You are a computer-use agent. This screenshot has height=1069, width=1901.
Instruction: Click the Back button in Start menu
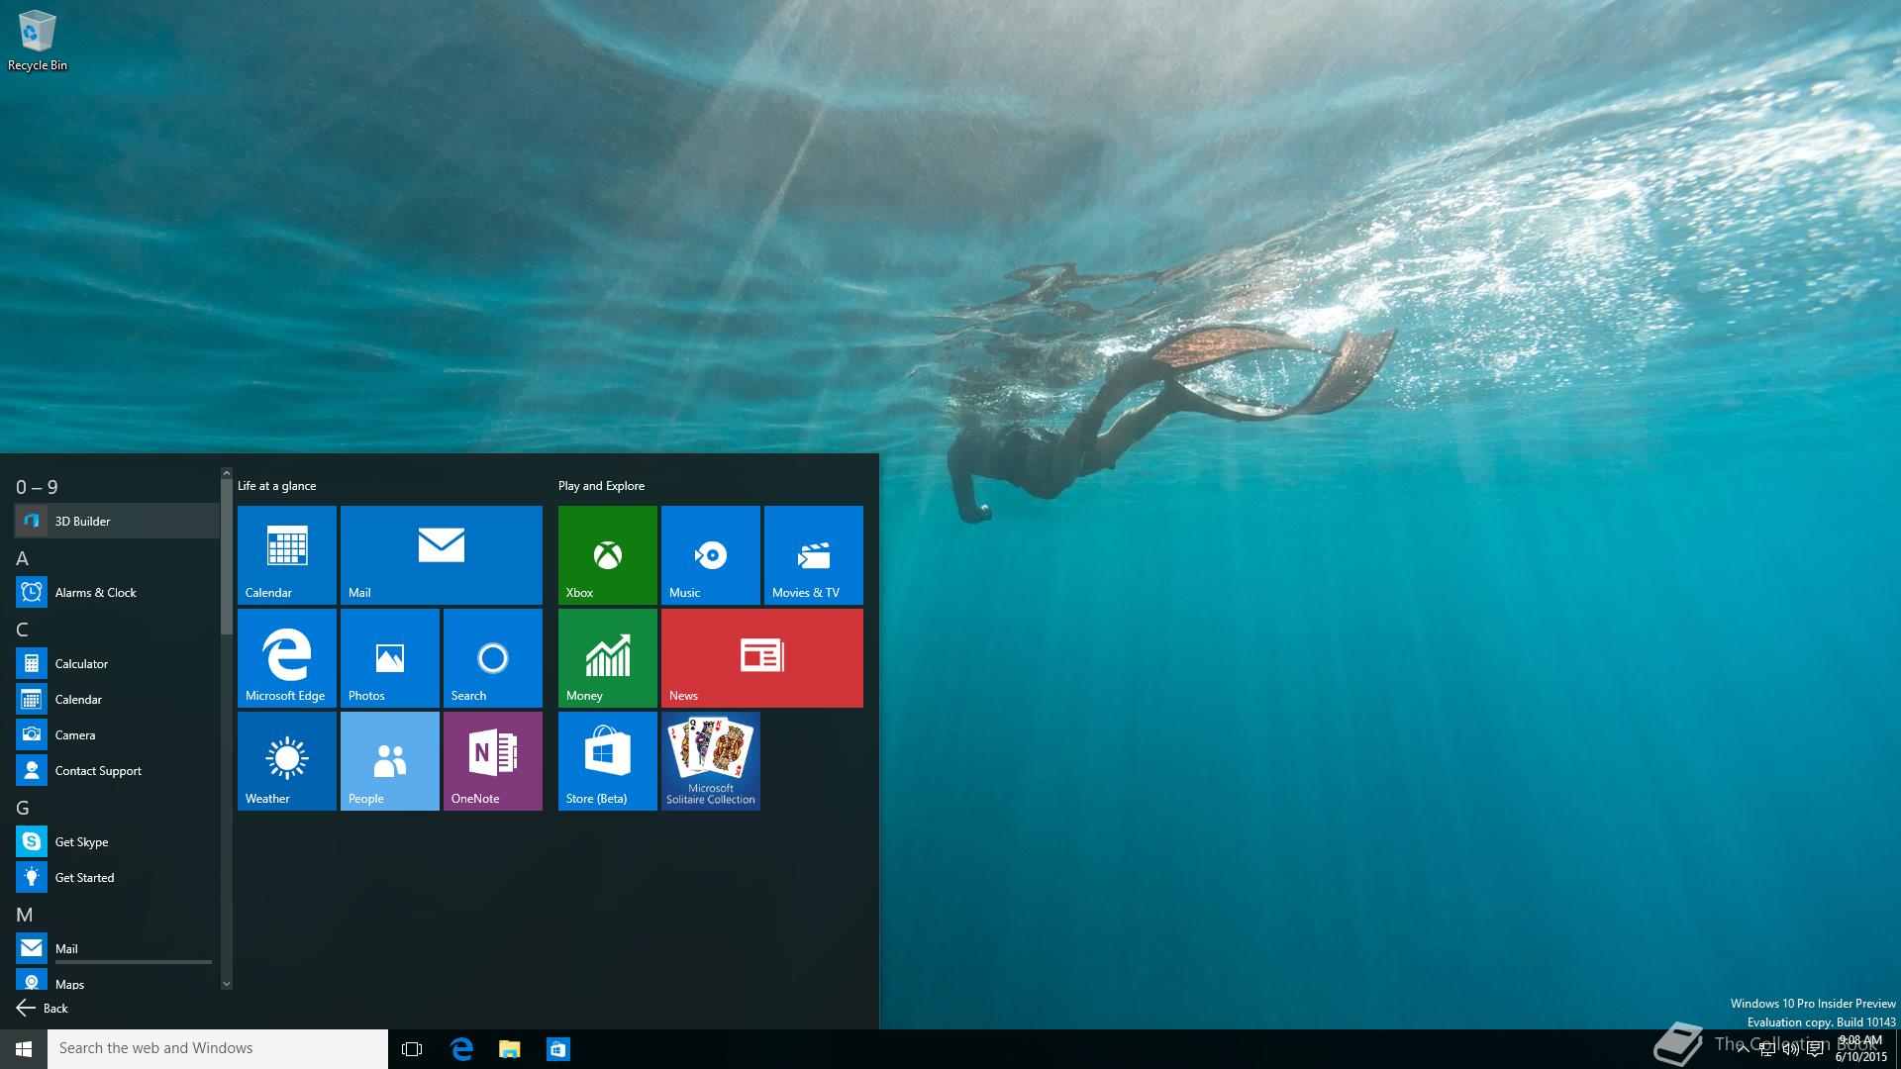(x=42, y=1008)
